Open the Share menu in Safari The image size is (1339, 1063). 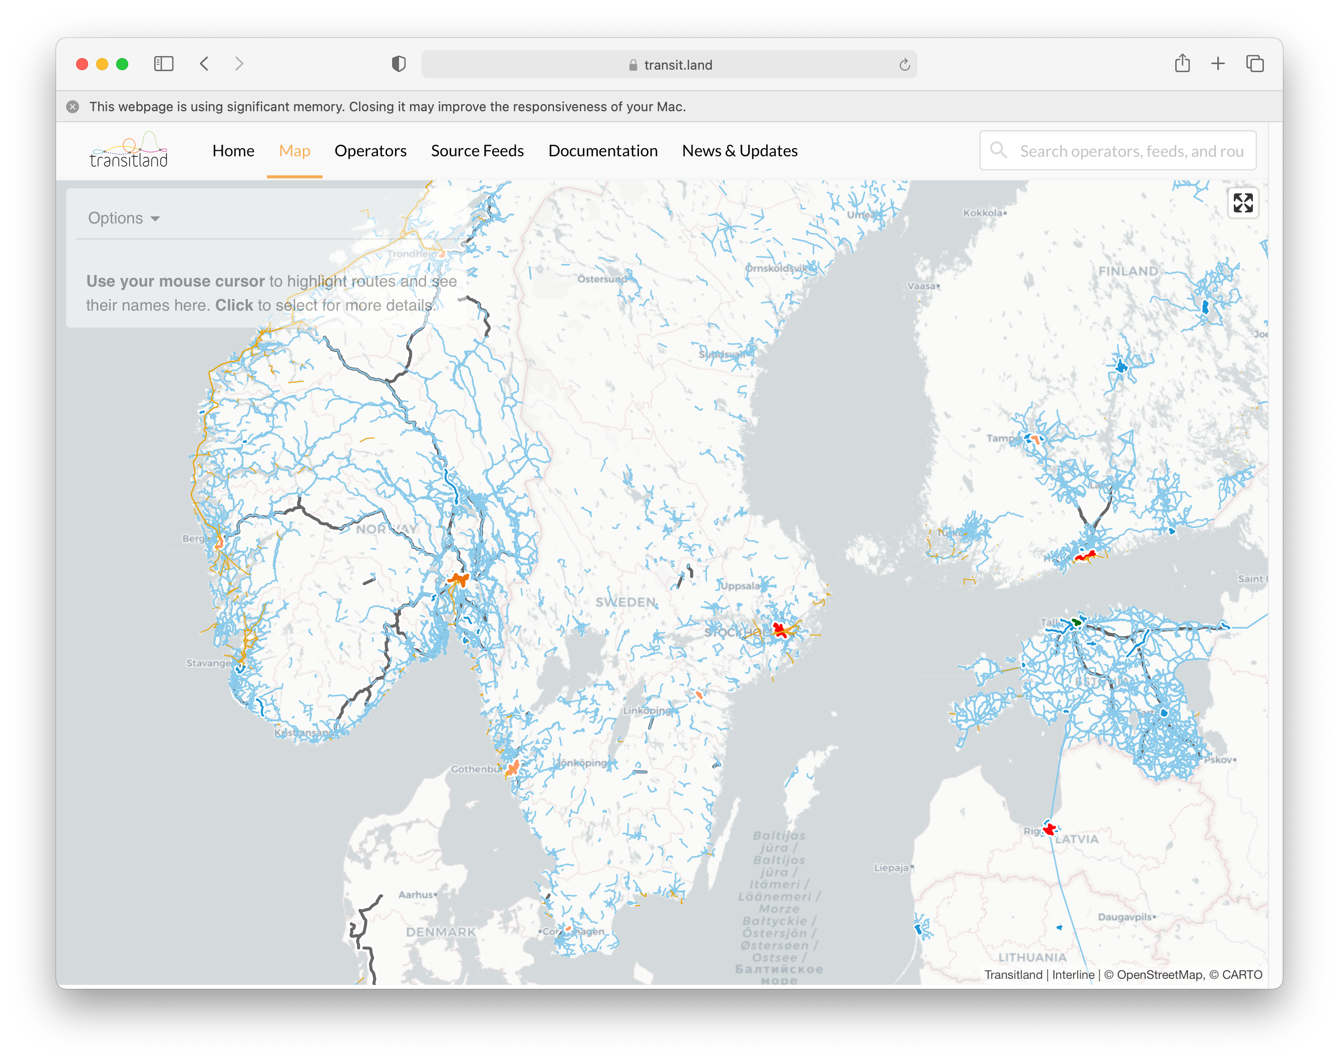click(1182, 64)
